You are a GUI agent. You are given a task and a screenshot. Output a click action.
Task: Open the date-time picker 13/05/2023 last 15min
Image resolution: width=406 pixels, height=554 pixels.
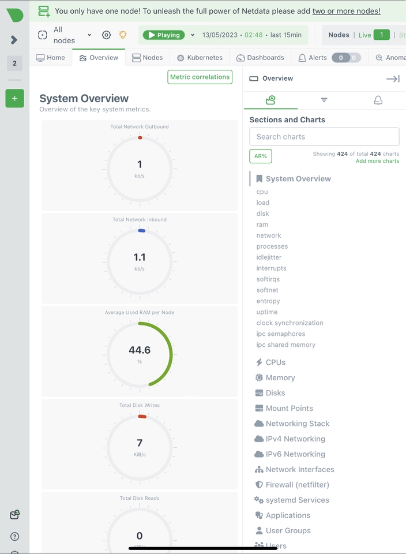[251, 35]
